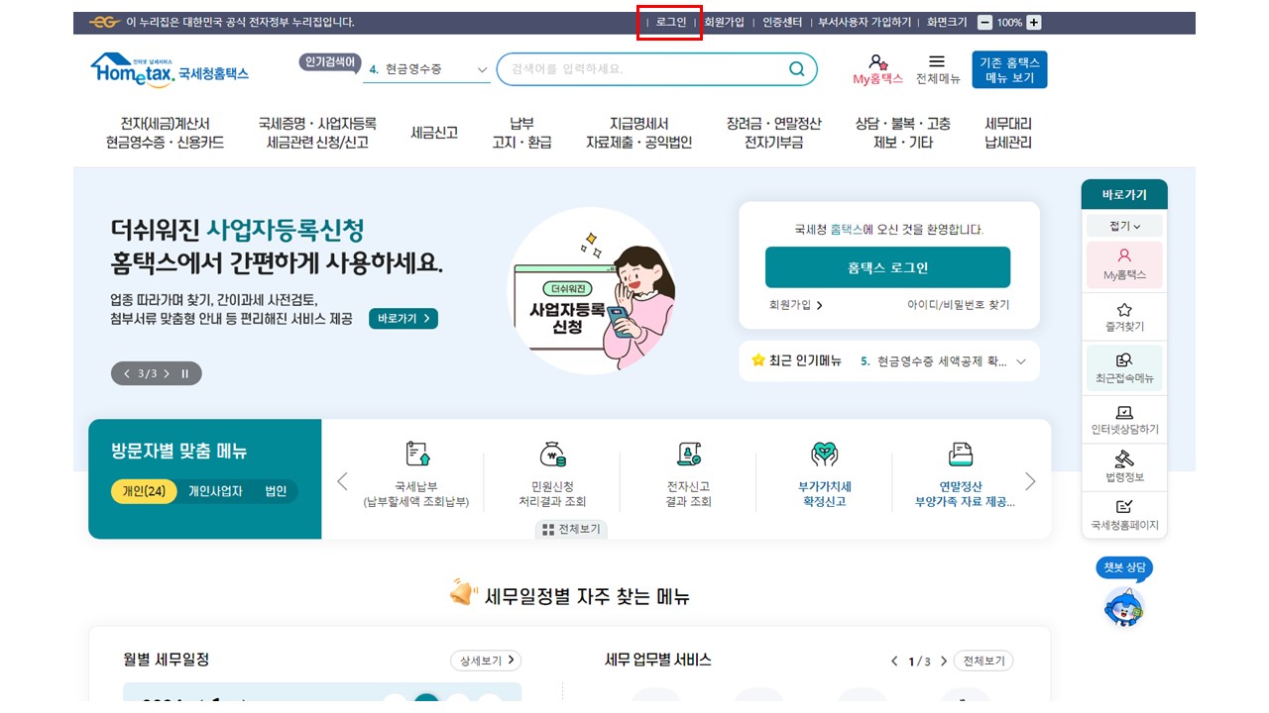Screen dimensions: 1269x713
Task: Open the 전체메뉴 hamburger menu
Action: coord(937,69)
